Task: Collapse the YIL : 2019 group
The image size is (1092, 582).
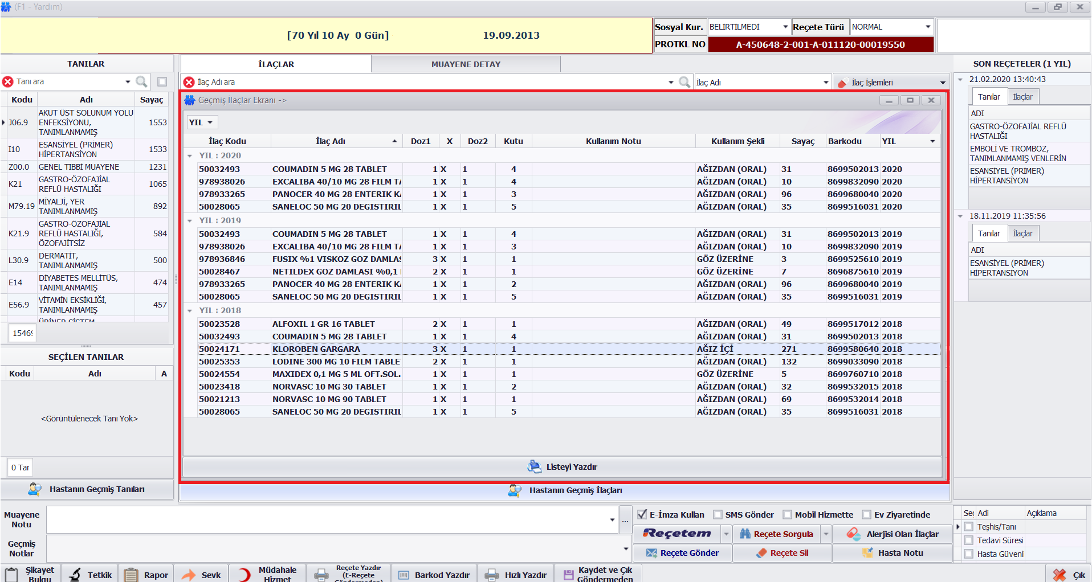Action: point(190,220)
